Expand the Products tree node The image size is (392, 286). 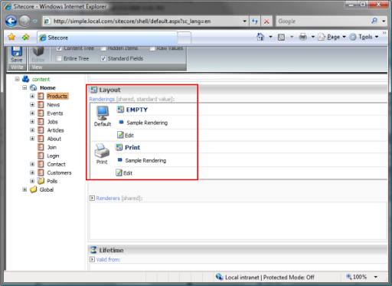pos(32,96)
